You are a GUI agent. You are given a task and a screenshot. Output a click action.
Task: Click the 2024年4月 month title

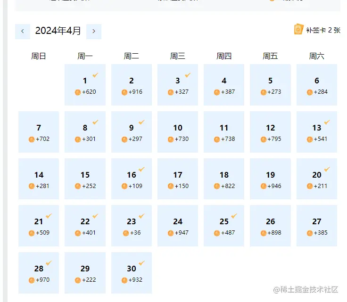58,31
